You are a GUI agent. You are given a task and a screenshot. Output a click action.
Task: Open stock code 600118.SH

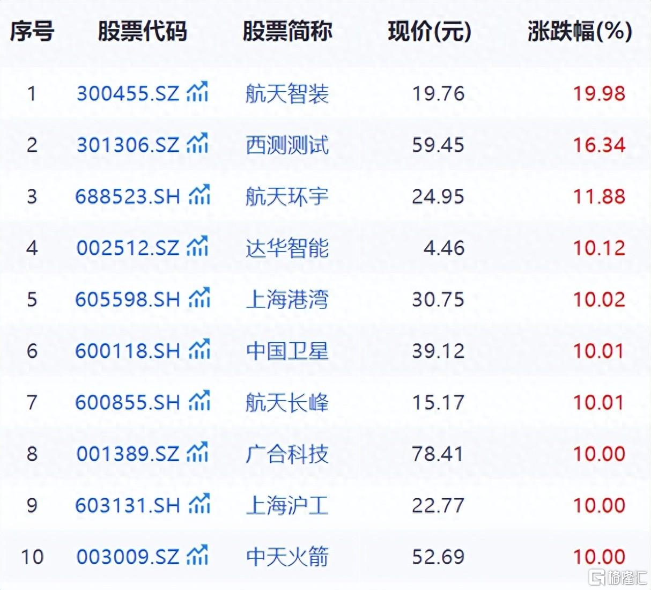point(128,351)
